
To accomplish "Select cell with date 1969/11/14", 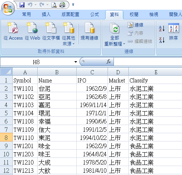I will tap(92, 105).
